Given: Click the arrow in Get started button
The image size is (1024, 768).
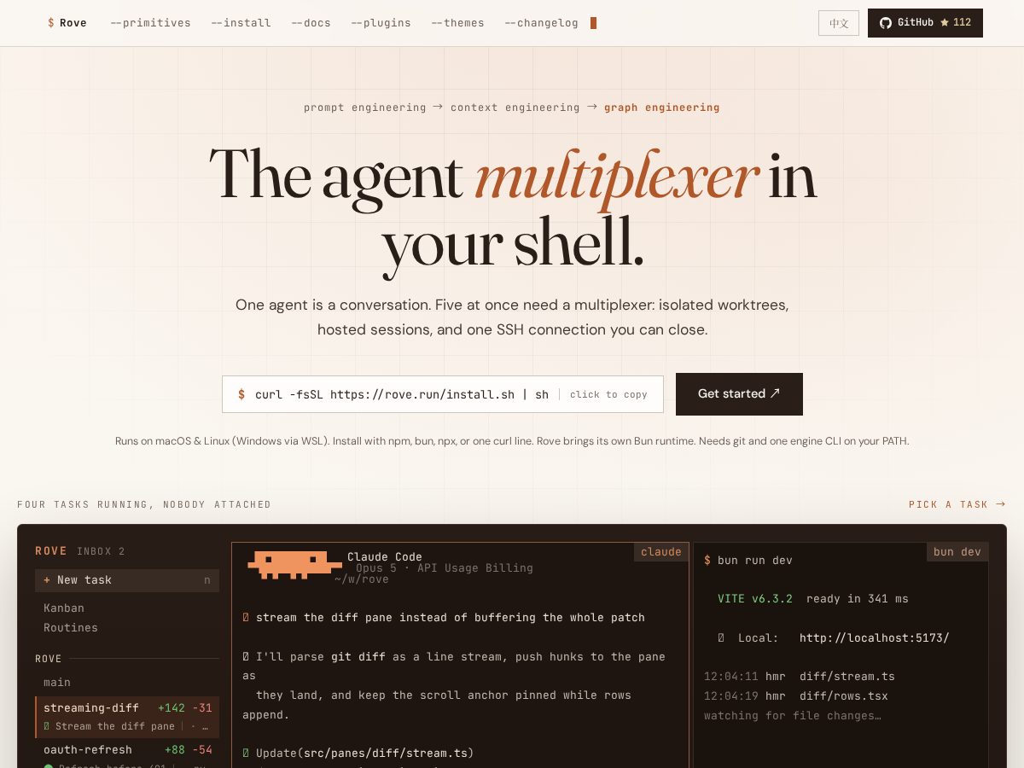Looking at the screenshot, I should point(775,393).
